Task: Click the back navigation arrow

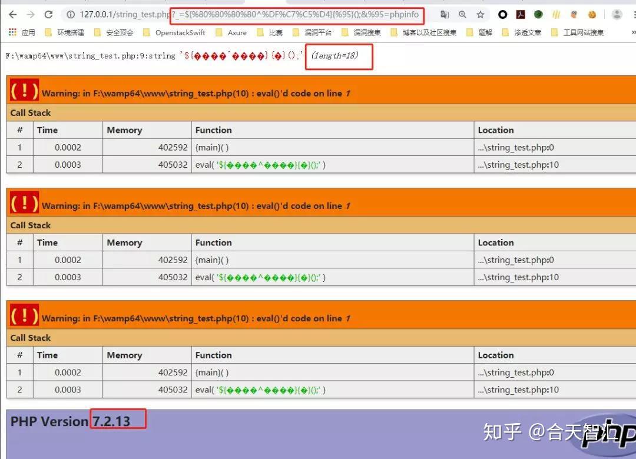Action: click(x=13, y=15)
